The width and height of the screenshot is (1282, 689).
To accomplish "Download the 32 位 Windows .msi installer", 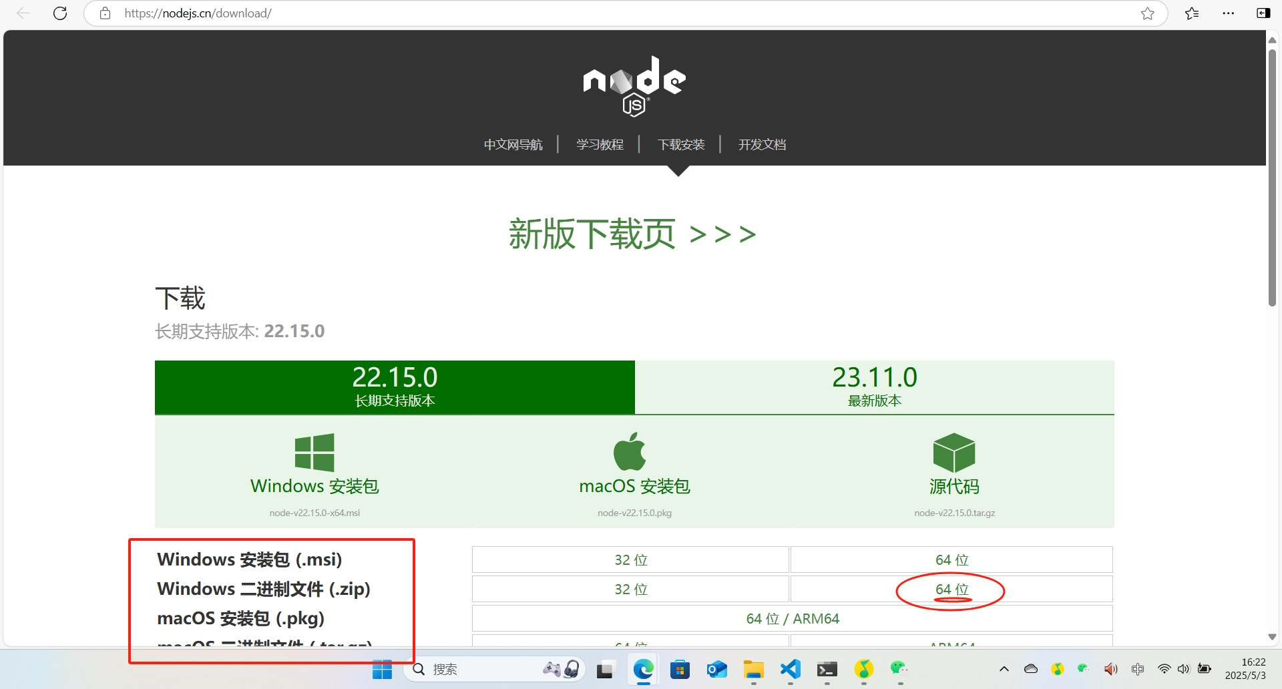I will pyautogui.click(x=631, y=560).
